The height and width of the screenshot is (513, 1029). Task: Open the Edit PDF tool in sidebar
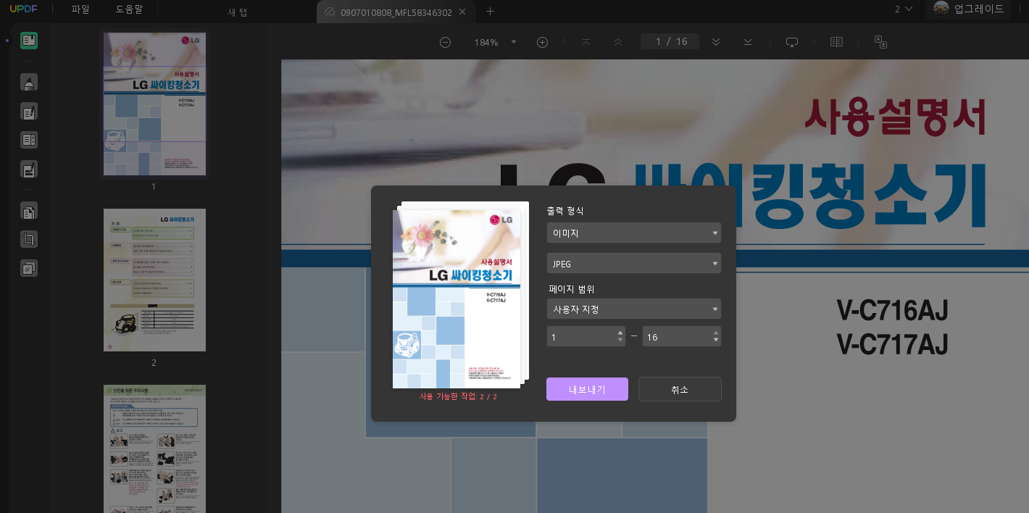[29, 112]
